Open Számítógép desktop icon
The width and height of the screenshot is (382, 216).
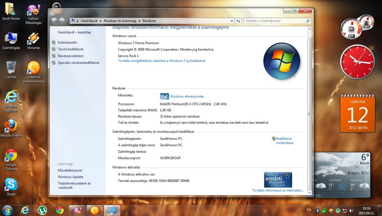(x=11, y=41)
